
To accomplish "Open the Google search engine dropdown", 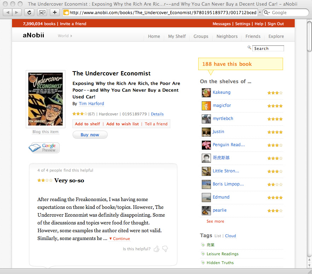I will pyautogui.click(x=267, y=12).
